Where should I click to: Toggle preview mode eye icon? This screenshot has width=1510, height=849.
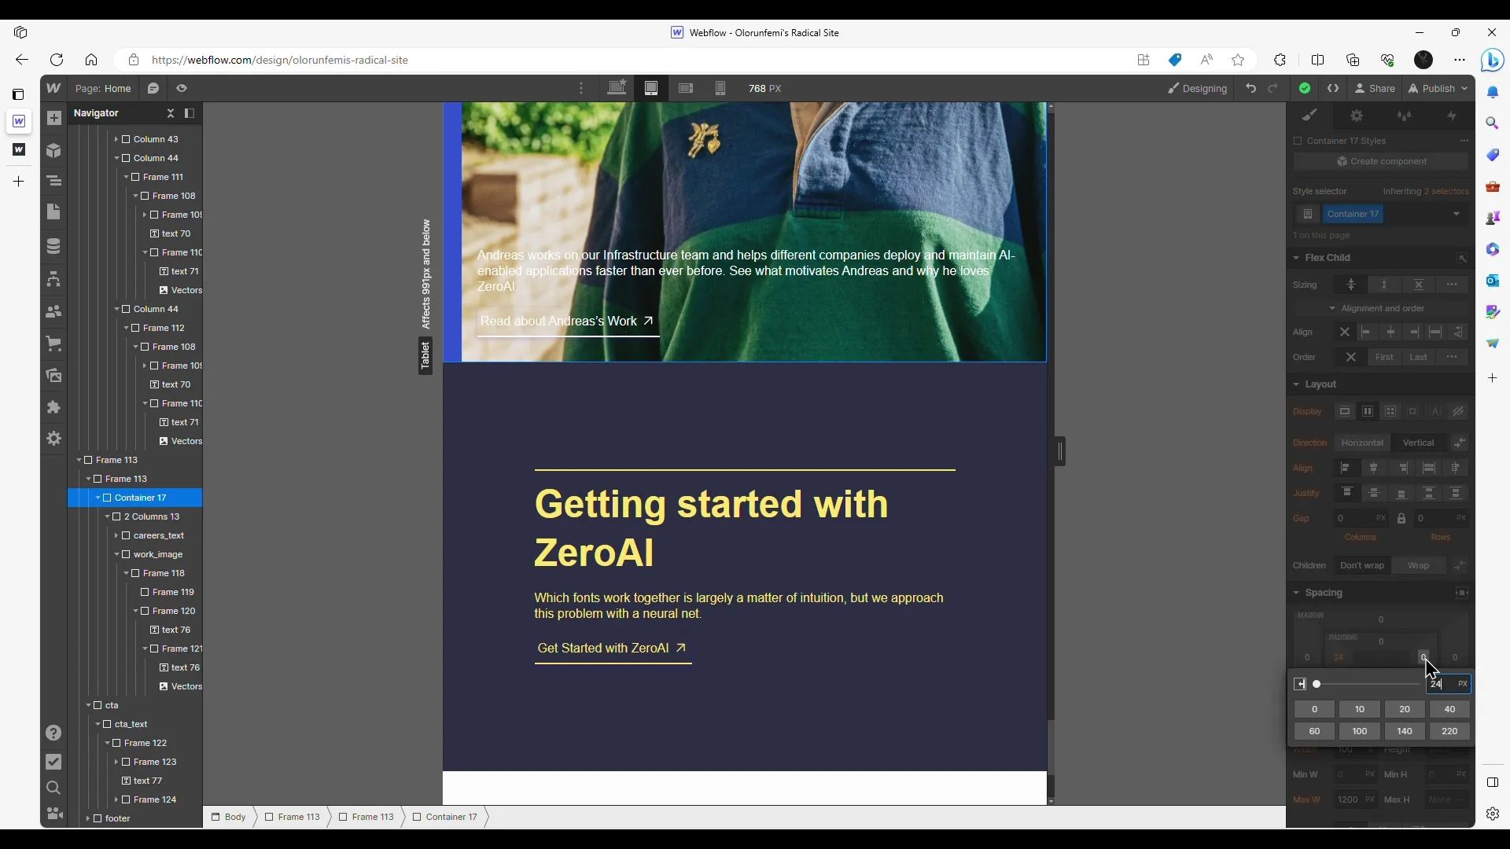tap(182, 88)
